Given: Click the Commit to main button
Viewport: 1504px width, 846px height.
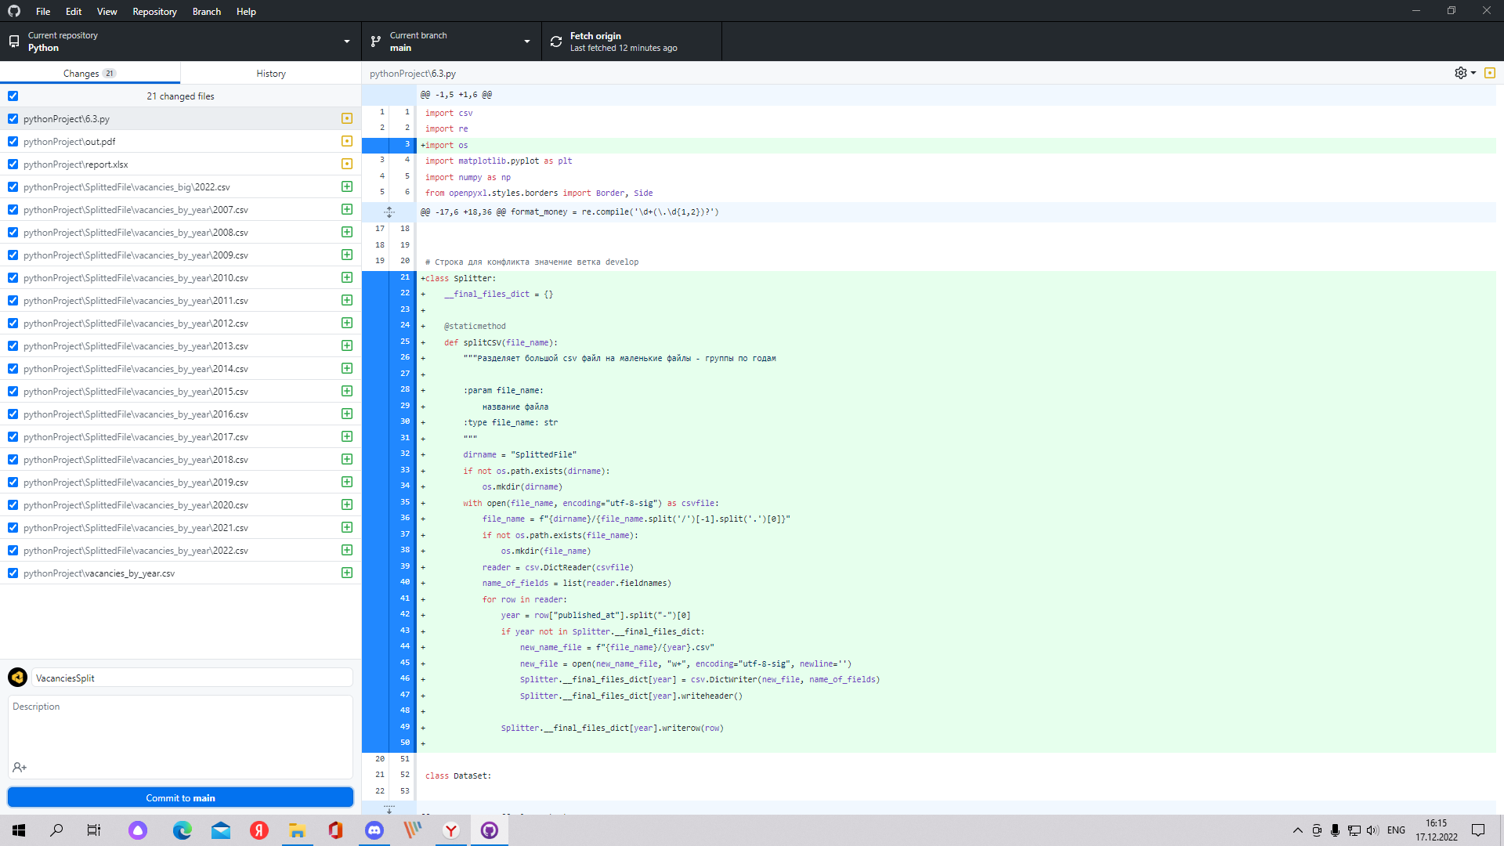Looking at the screenshot, I should pyautogui.click(x=180, y=797).
